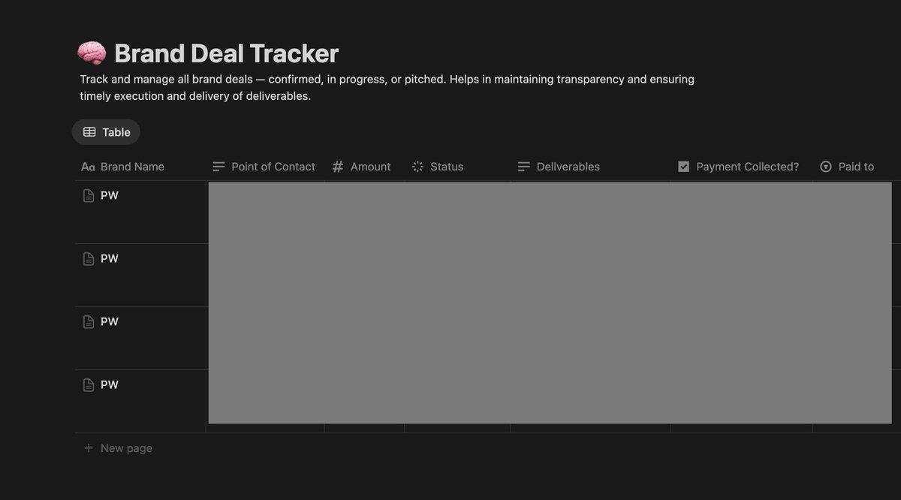This screenshot has width=901, height=500.
Task: Open Point of Contact column header
Action: click(264, 167)
